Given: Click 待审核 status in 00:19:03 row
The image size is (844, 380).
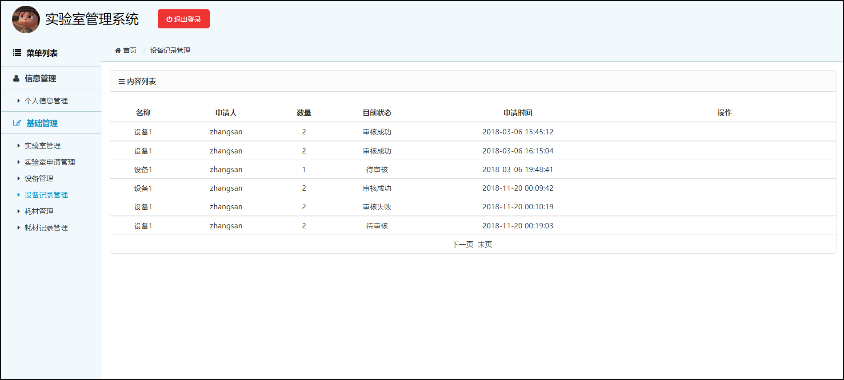Looking at the screenshot, I should [377, 226].
